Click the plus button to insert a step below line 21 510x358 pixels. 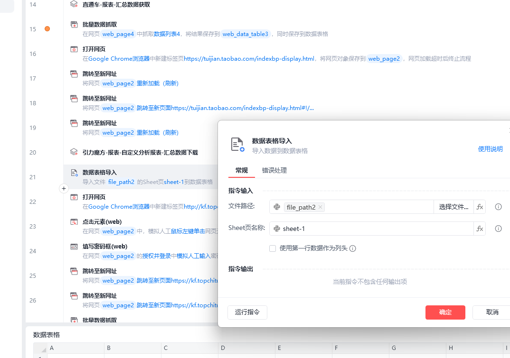click(64, 188)
